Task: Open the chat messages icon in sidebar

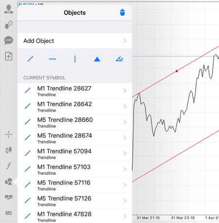Action: tap(9, 40)
